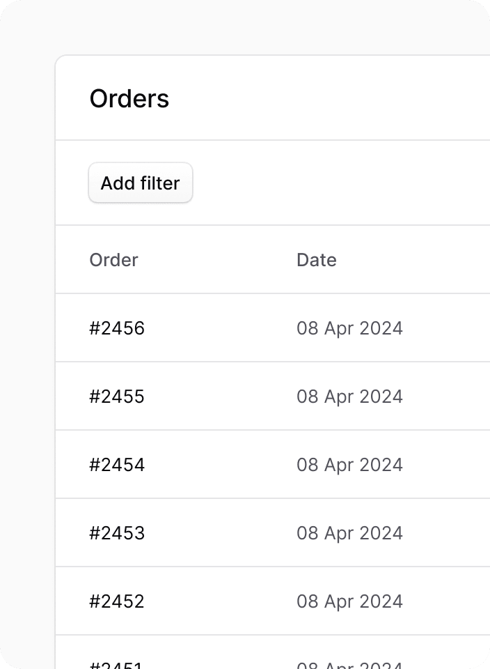
Task: Click the filter bar section above the table
Action: click(x=313, y=183)
